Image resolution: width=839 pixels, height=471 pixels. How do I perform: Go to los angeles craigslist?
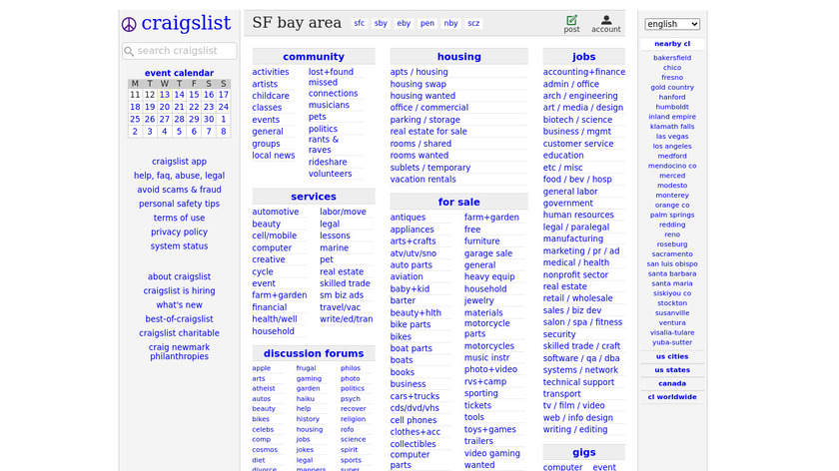pos(672,146)
